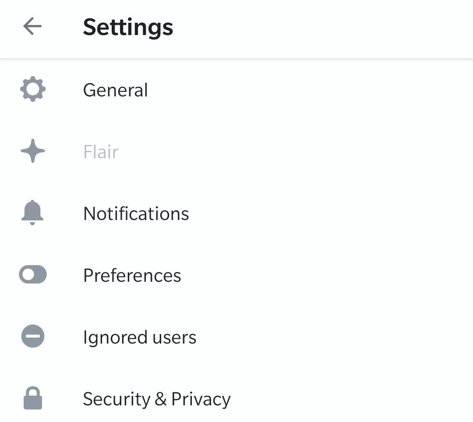Click the Ignored users minus-circle icon

[x=33, y=336]
